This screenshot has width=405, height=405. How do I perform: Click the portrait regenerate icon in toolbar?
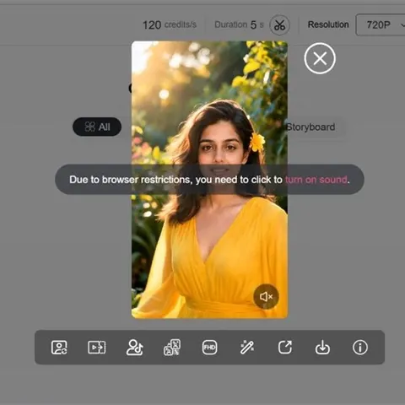click(59, 348)
